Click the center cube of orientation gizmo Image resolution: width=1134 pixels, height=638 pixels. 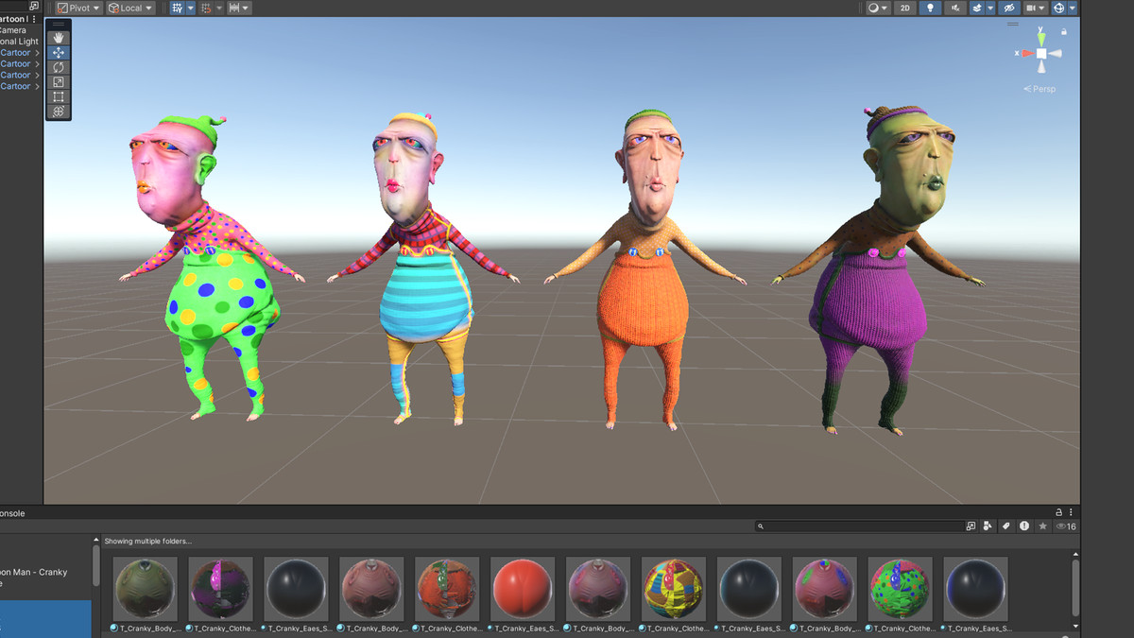[1040, 54]
